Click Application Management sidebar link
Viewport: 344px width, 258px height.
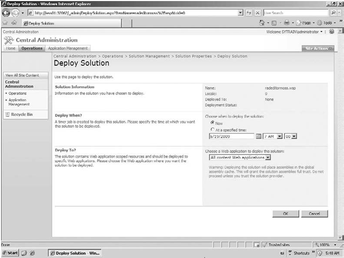pyautogui.click(x=19, y=102)
